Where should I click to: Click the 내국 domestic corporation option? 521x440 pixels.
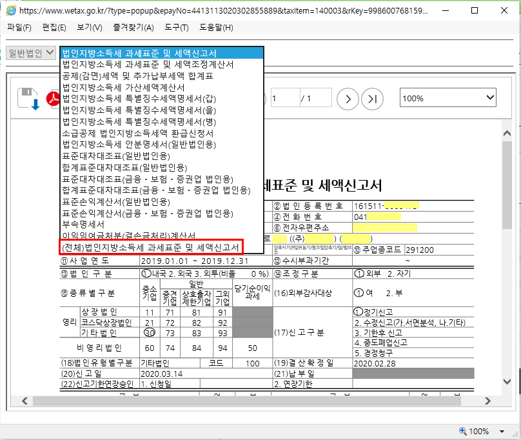[154, 274]
